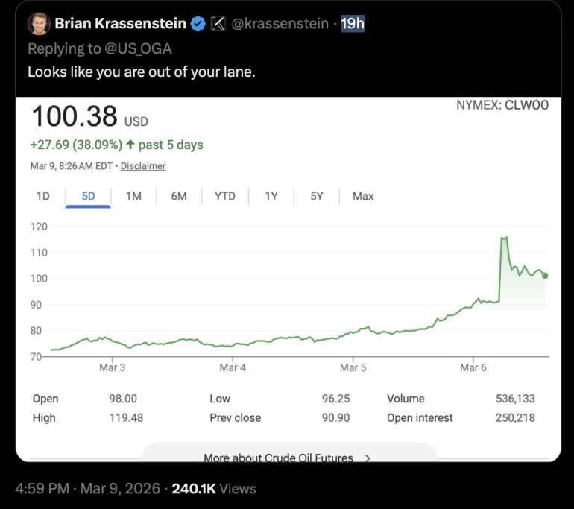The width and height of the screenshot is (574, 509).
Task: Show the Max chart range
Action: [363, 196]
